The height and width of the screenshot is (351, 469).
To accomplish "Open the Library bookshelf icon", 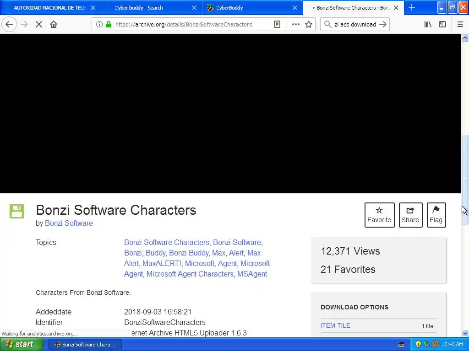I will click(x=428, y=24).
